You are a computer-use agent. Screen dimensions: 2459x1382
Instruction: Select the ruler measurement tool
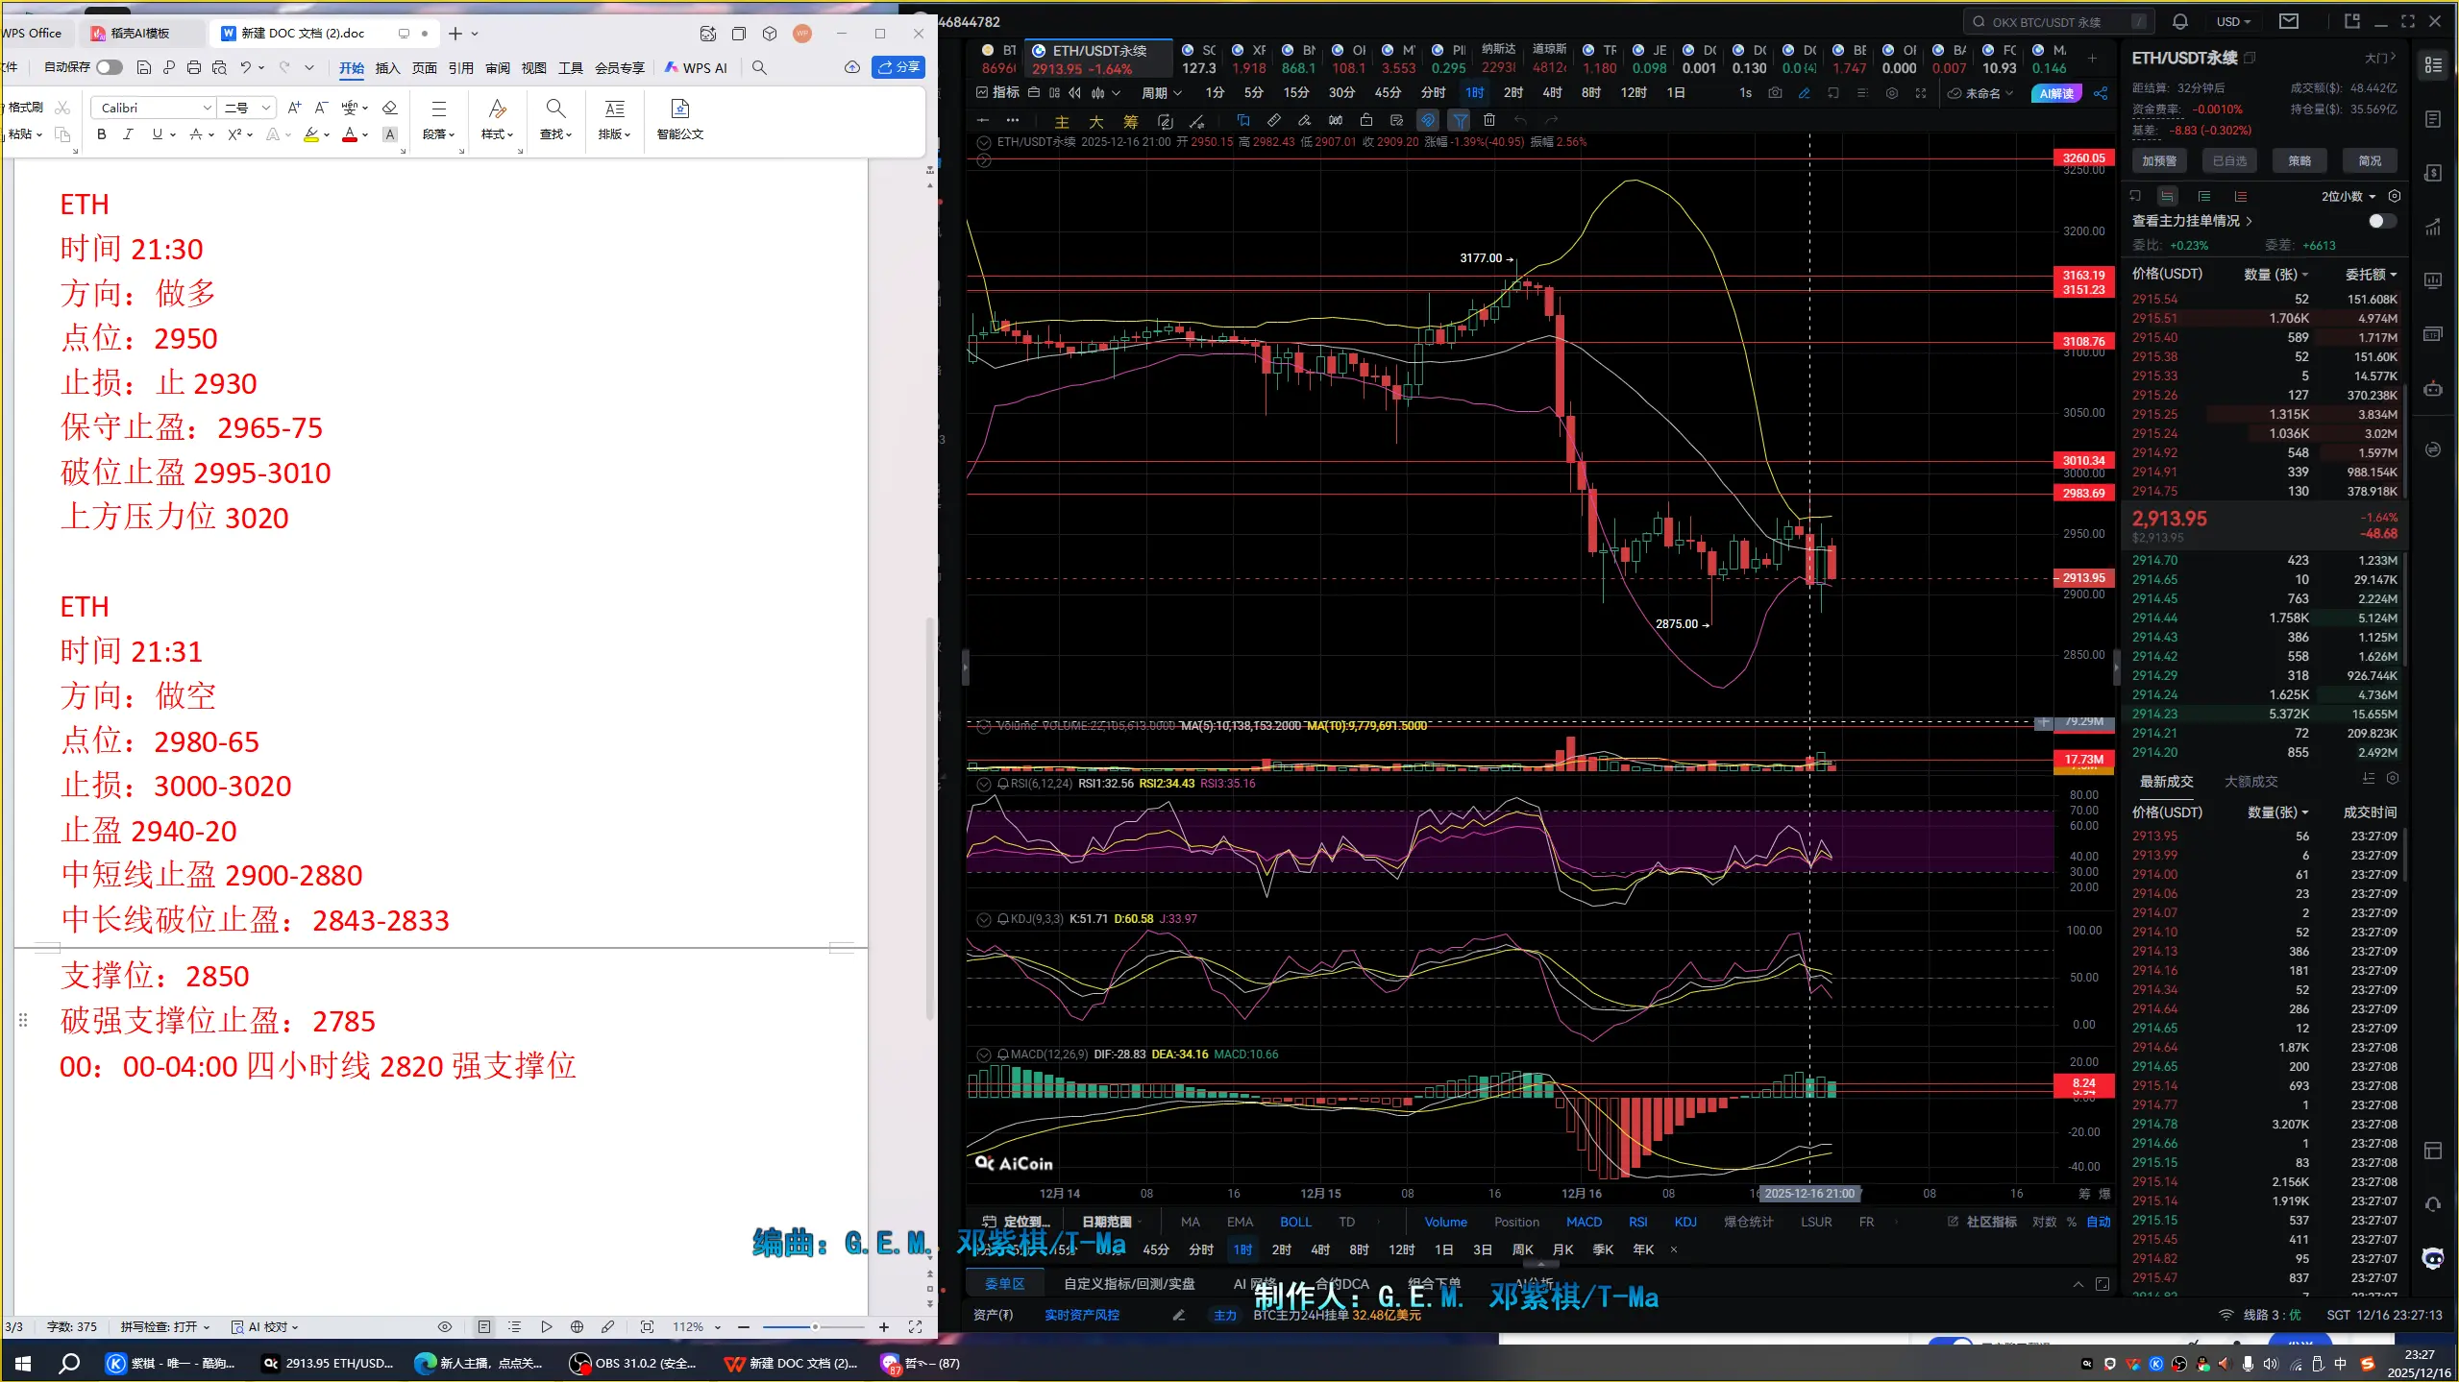point(1273,121)
